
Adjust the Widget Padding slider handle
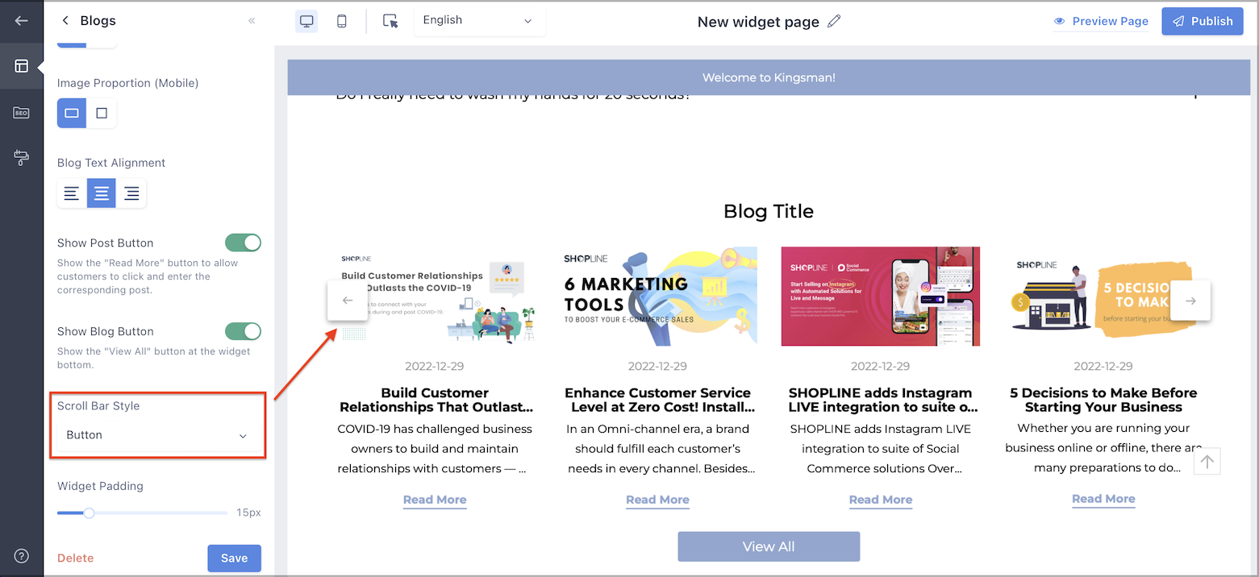coord(89,513)
